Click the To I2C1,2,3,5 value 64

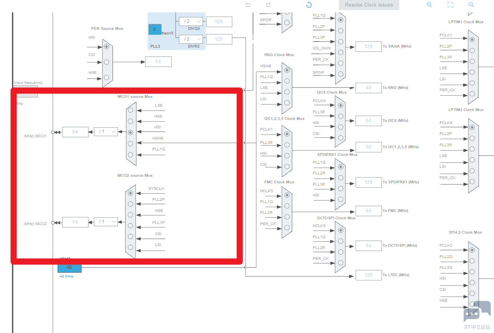[x=368, y=147]
